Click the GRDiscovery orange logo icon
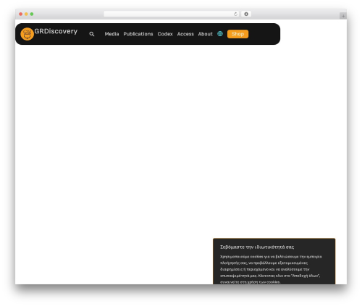 [x=27, y=34]
